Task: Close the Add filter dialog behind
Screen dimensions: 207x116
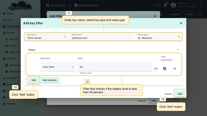Action: tap(155, 16)
